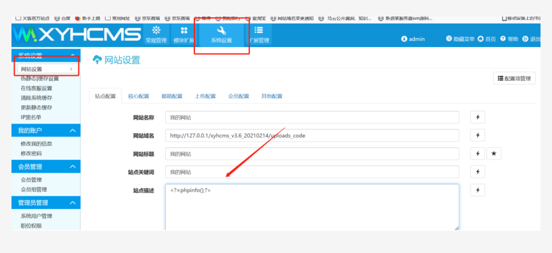
Task: Click the star icon beside 网站标题
Action: (494, 154)
